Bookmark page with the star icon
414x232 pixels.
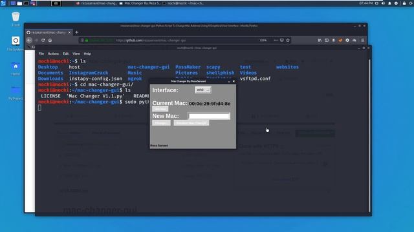(288, 40)
